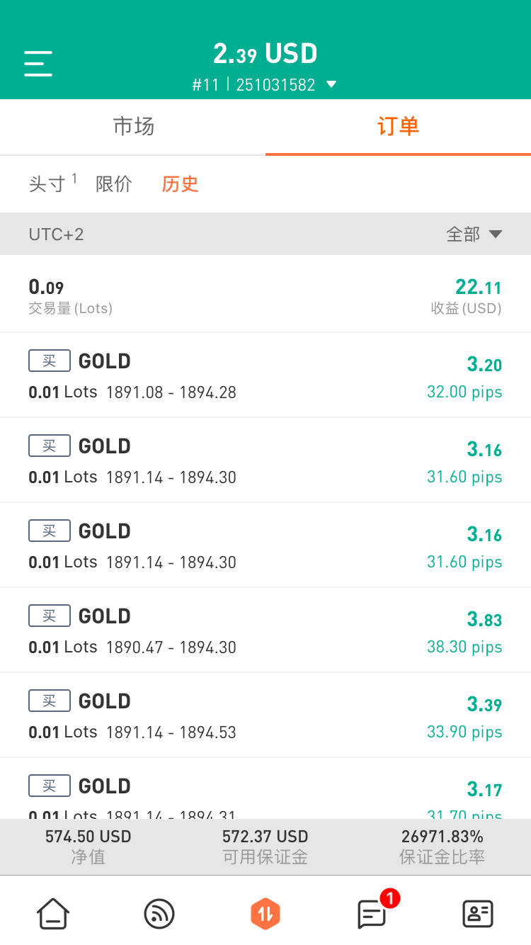531x945 pixels.
Task: Open messages with notification badge
Action: [x=372, y=913]
